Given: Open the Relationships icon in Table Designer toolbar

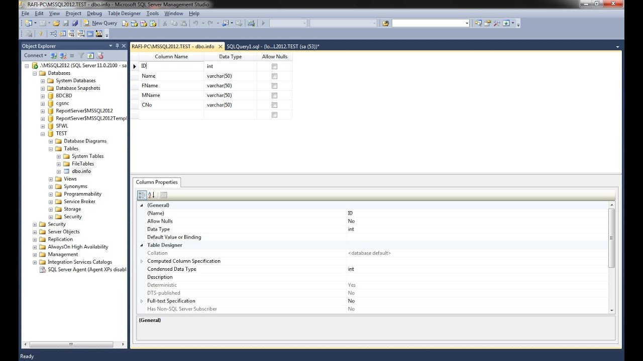Looking at the screenshot, I should pyautogui.click(x=53, y=34).
